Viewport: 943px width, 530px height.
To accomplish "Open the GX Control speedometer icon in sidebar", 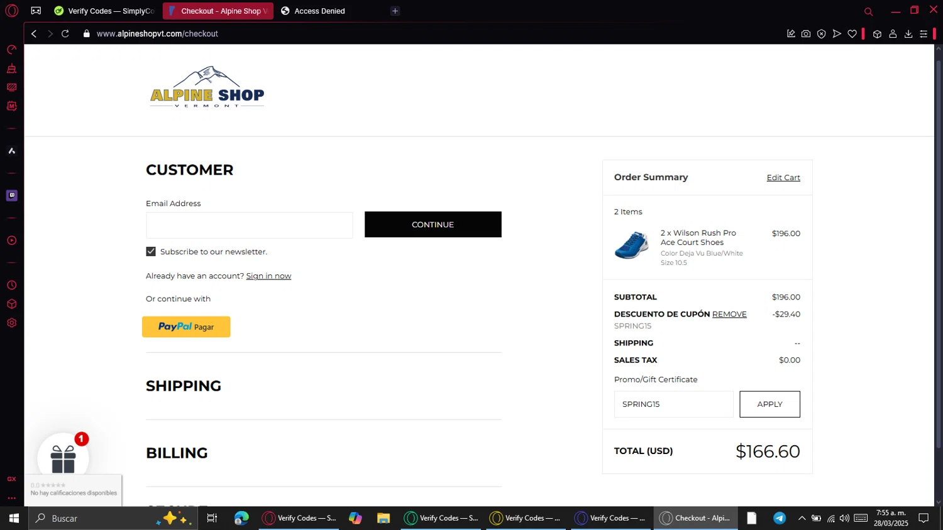I will point(11,50).
